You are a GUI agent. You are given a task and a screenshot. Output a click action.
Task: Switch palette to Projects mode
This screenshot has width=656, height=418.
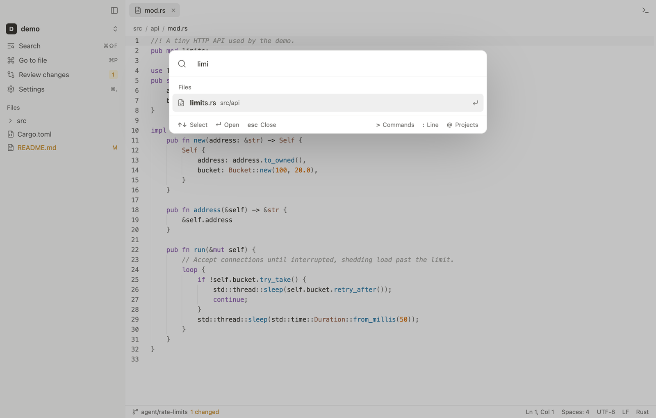(x=462, y=125)
